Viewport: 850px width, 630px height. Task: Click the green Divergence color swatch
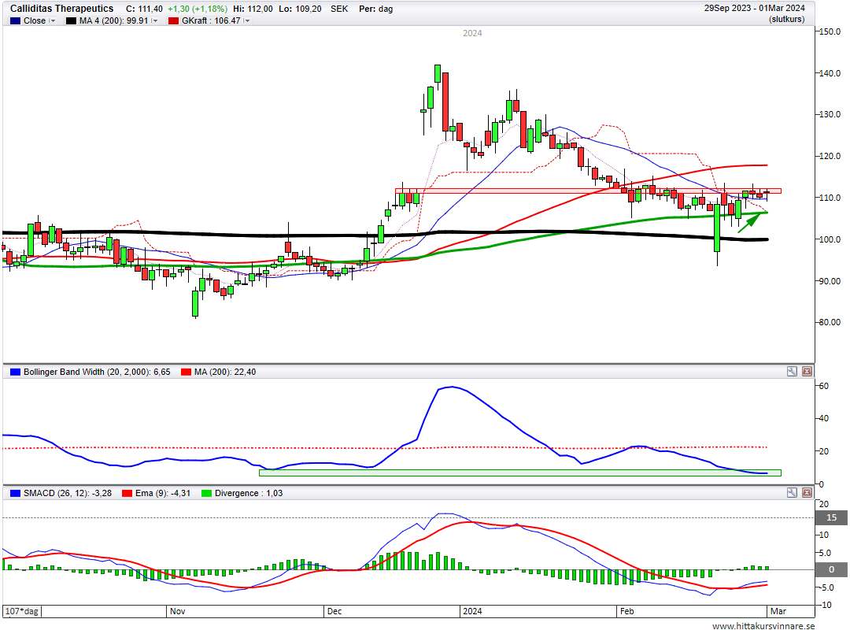point(206,493)
